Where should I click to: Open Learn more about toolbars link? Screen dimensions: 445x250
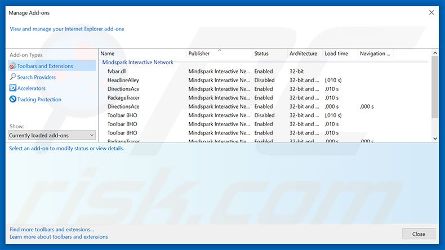tap(59, 236)
